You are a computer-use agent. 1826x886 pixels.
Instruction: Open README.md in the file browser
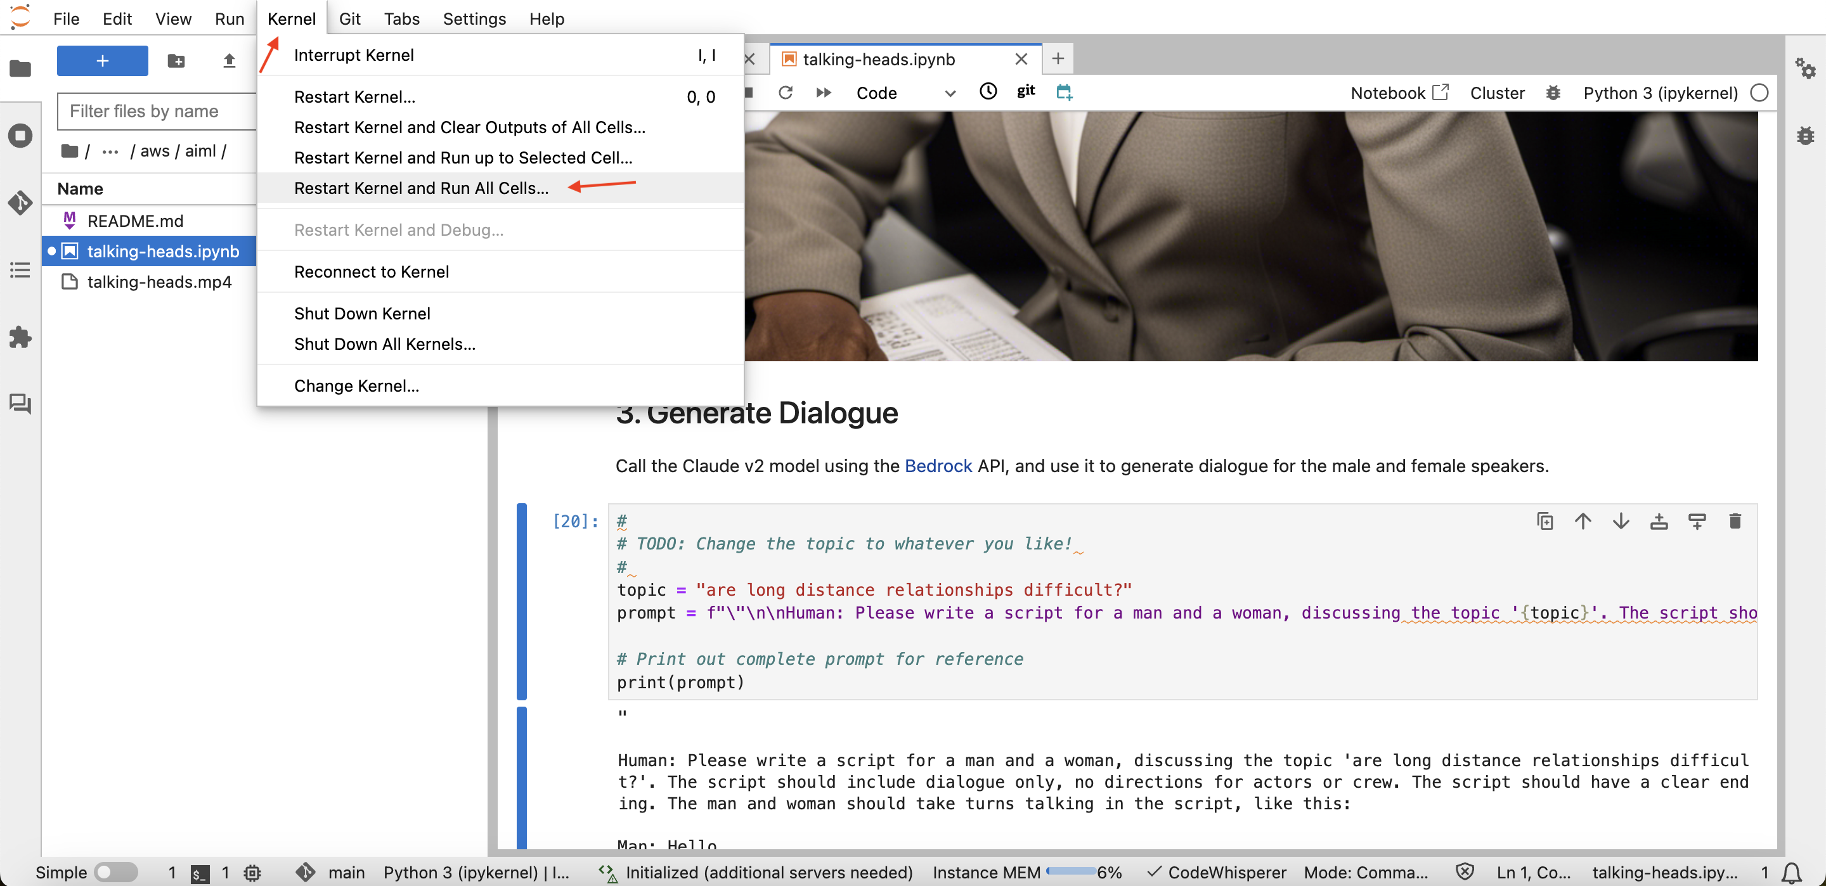coord(134,221)
